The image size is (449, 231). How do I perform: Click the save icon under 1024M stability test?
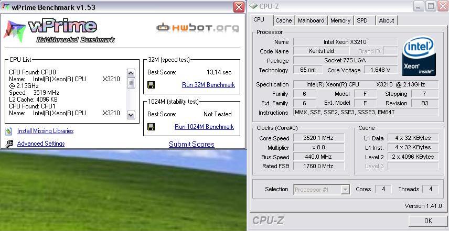point(151,127)
